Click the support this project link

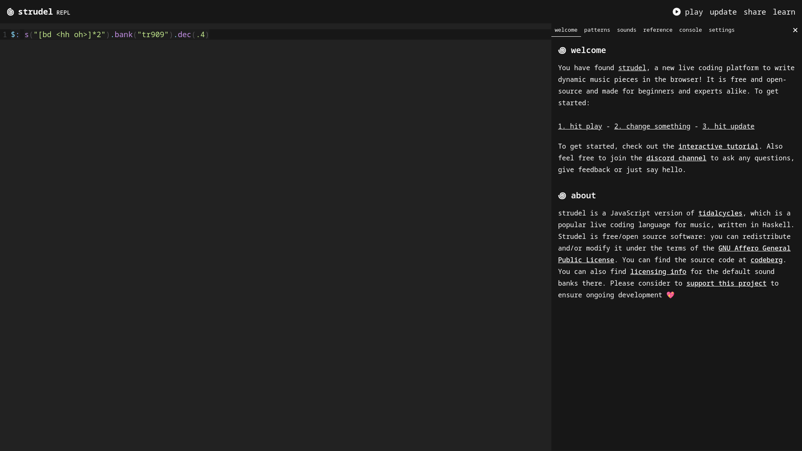[726, 284]
